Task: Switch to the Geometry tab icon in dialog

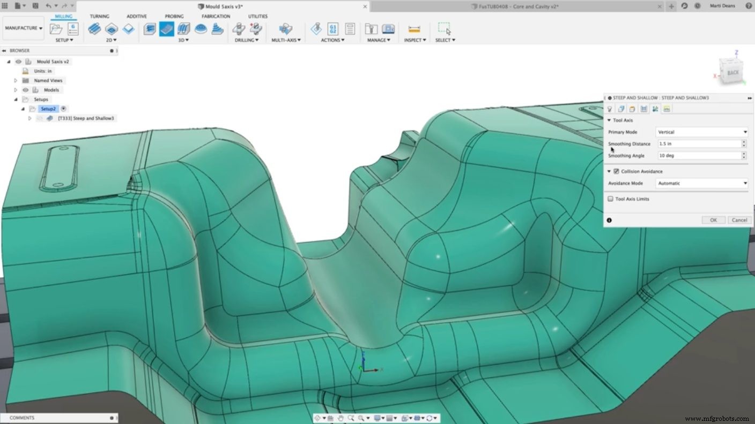Action: pyautogui.click(x=621, y=109)
